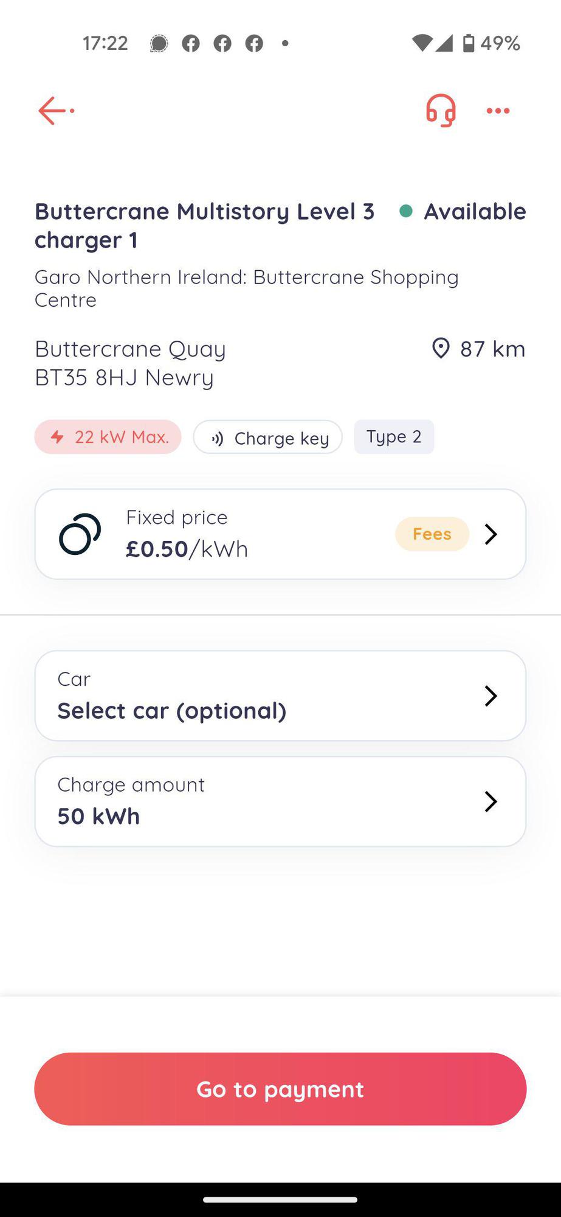Viewport: 561px width, 1217px height.
Task: Tap the back arrow icon
Action: 55,111
